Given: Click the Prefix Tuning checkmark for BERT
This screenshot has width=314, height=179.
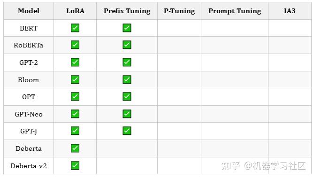Looking at the screenshot, I should (x=127, y=28).
